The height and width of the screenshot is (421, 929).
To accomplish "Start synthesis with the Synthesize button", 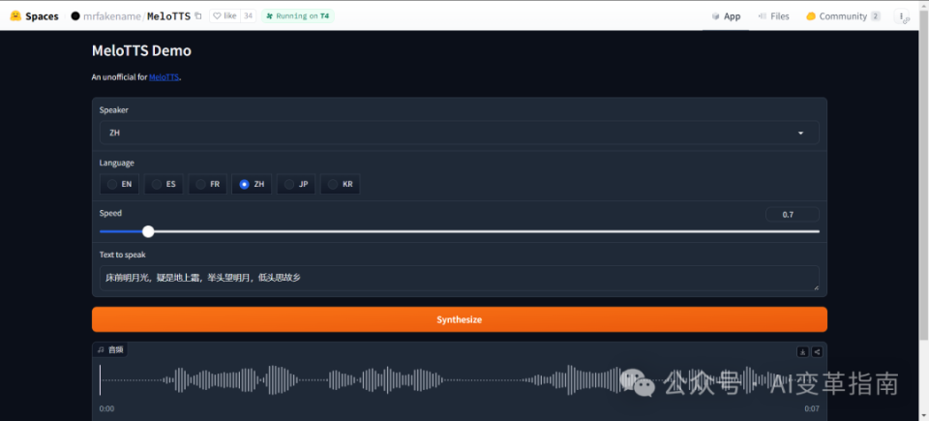I will (459, 319).
